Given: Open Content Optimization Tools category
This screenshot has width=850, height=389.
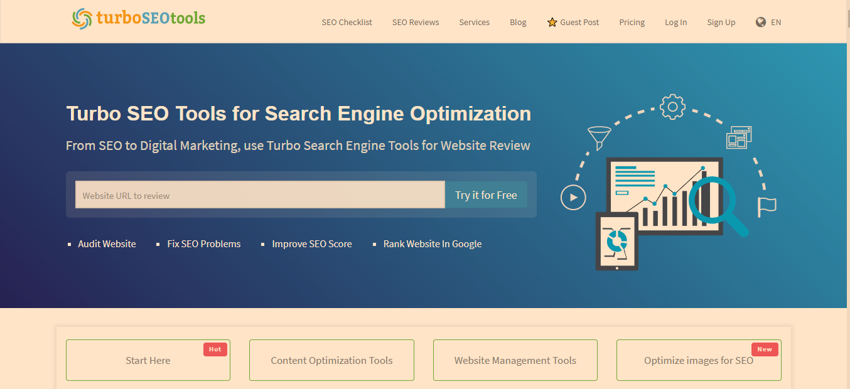Looking at the screenshot, I should pos(331,360).
